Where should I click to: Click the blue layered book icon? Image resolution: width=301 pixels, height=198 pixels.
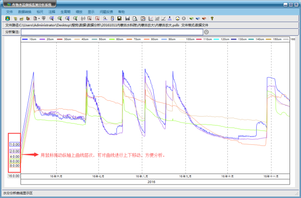(x=198, y=18)
